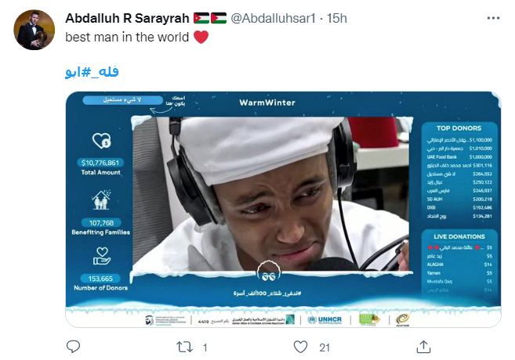Click the heart with dollar Total Amount icon
The height and width of the screenshot is (360, 515).
tap(101, 141)
